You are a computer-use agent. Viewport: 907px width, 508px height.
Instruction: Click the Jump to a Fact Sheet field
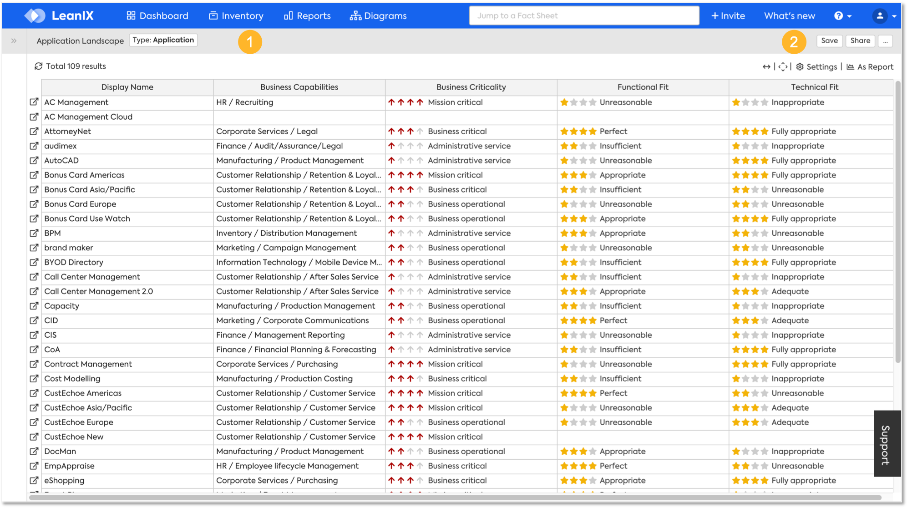[x=584, y=16]
